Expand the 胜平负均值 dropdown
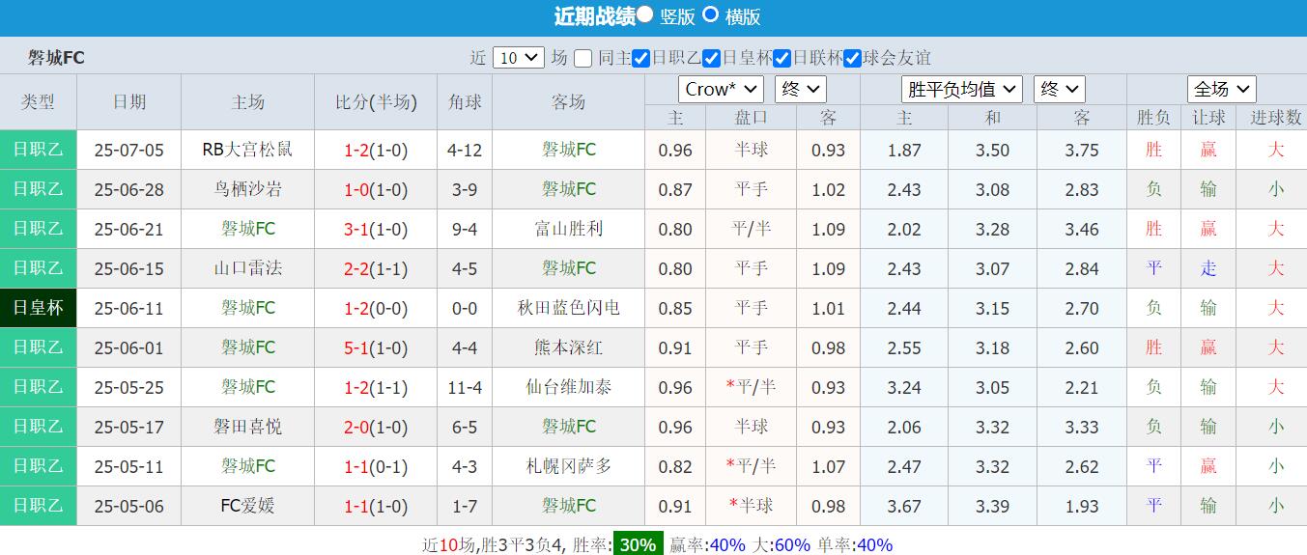Screen dimensions: 1307x555 coord(961,90)
